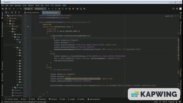The height and width of the screenshot is (103, 183).
Task: Open the Logcat tool window
Action: click(71, 99)
